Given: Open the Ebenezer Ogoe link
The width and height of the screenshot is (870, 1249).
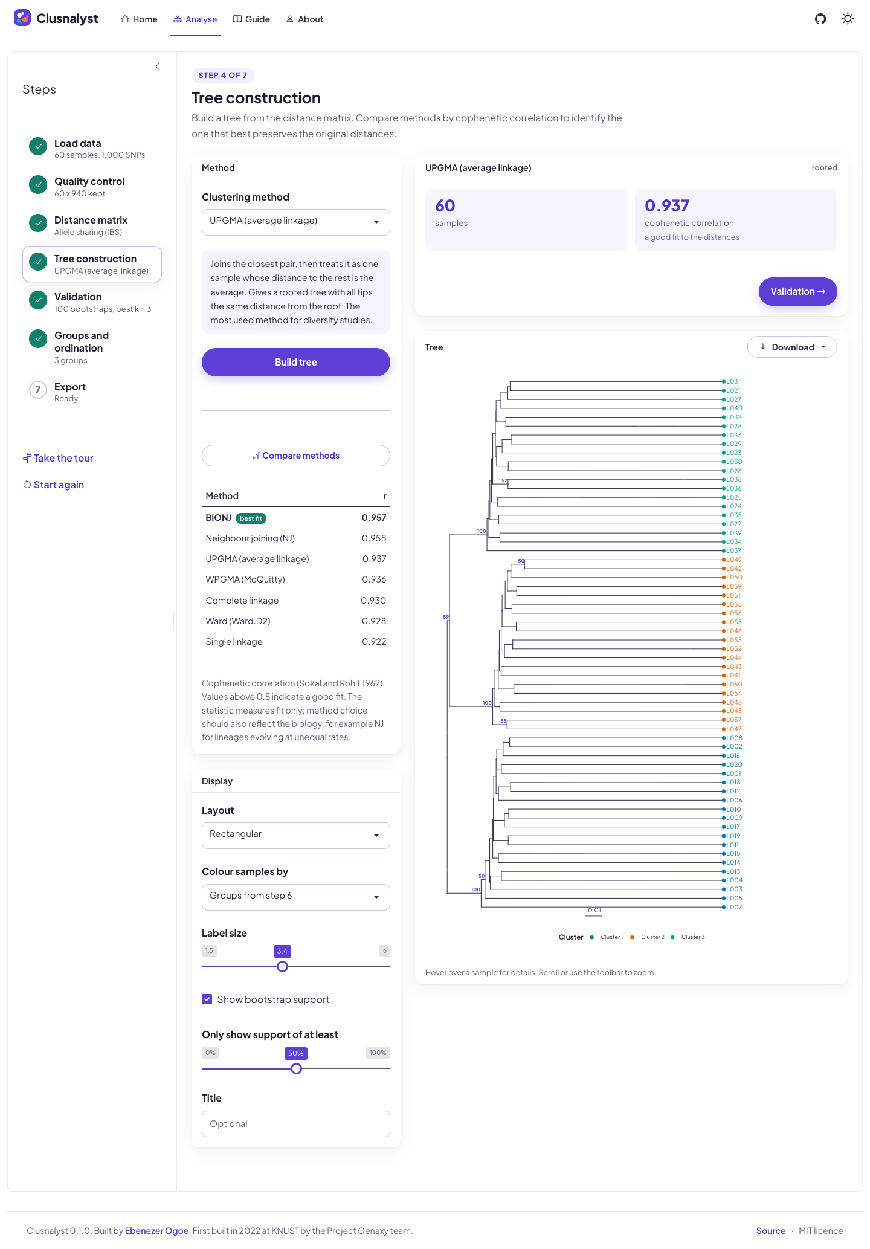Looking at the screenshot, I should tap(157, 1231).
